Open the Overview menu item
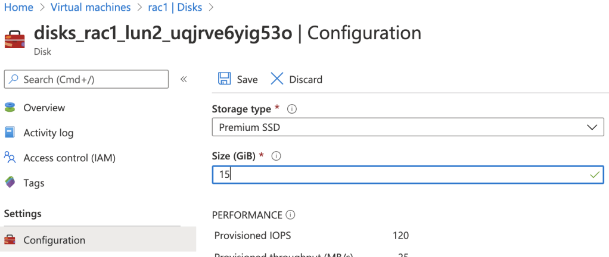The height and width of the screenshot is (257, 609). pyautogui.click(x=44, y=108)
